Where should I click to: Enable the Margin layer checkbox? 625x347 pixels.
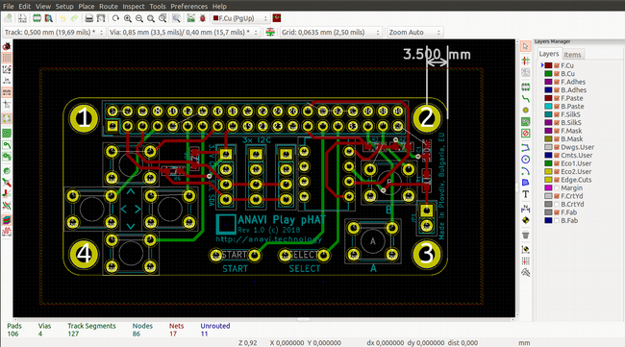click(557, 187)
